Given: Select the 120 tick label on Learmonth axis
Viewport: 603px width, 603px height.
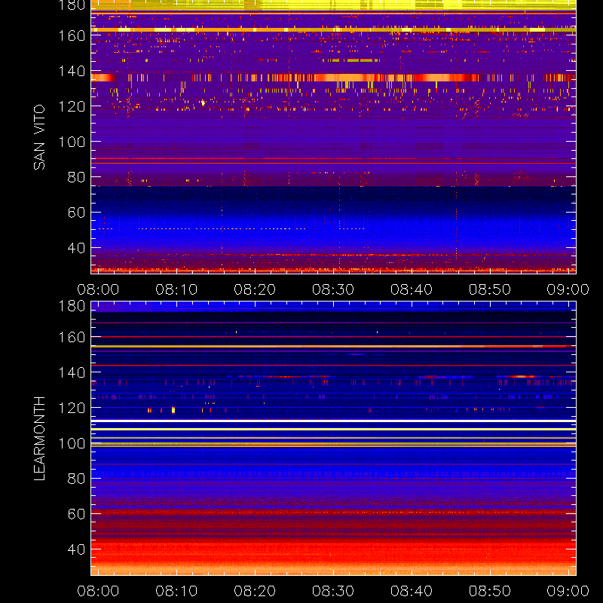Looking at the screenshot, I should point(72,408).
